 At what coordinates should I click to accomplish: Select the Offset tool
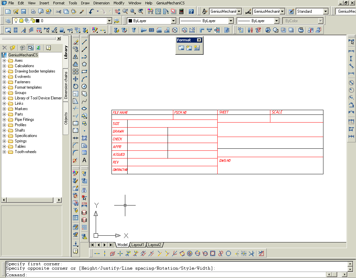tap(76, 64)
